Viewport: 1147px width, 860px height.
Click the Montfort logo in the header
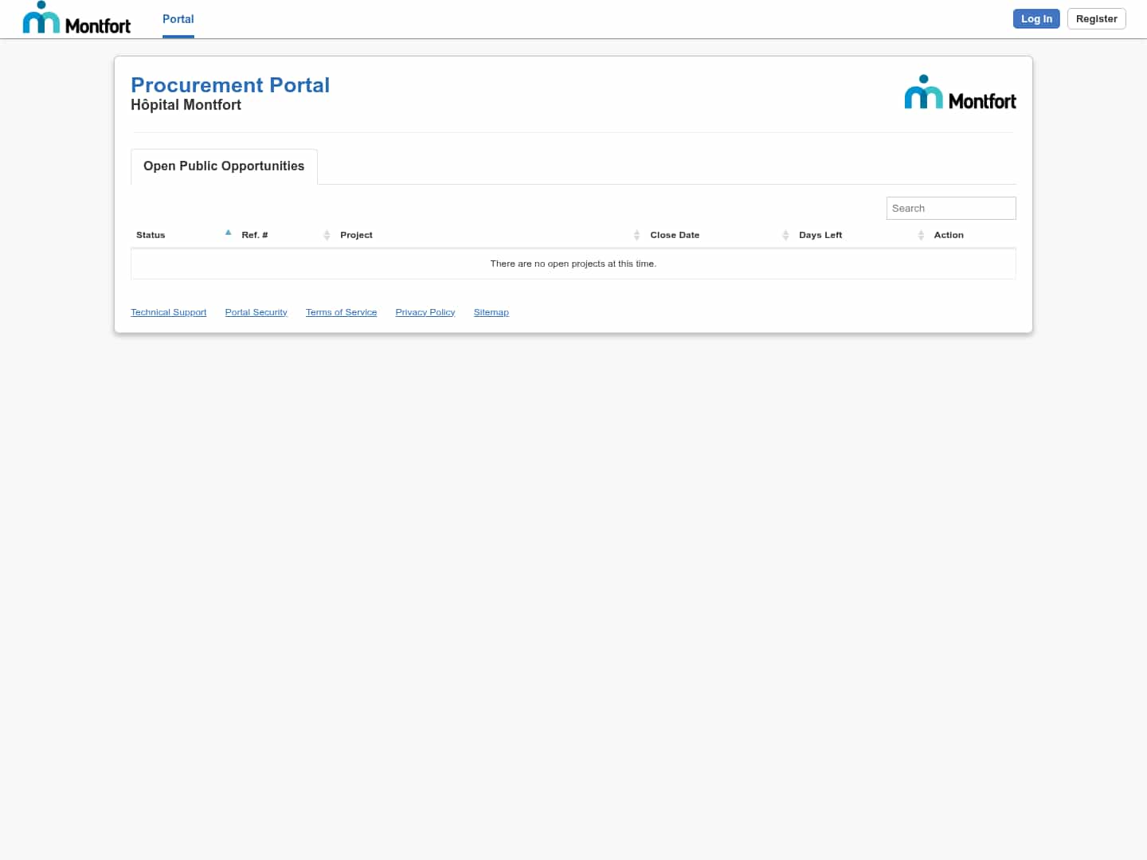[x=76, y=18]
